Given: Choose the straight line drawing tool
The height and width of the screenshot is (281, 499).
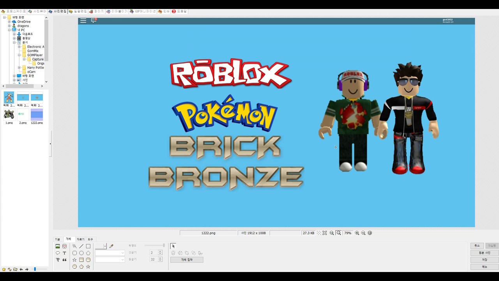Looking at the screenshot, I should point(81,246).
